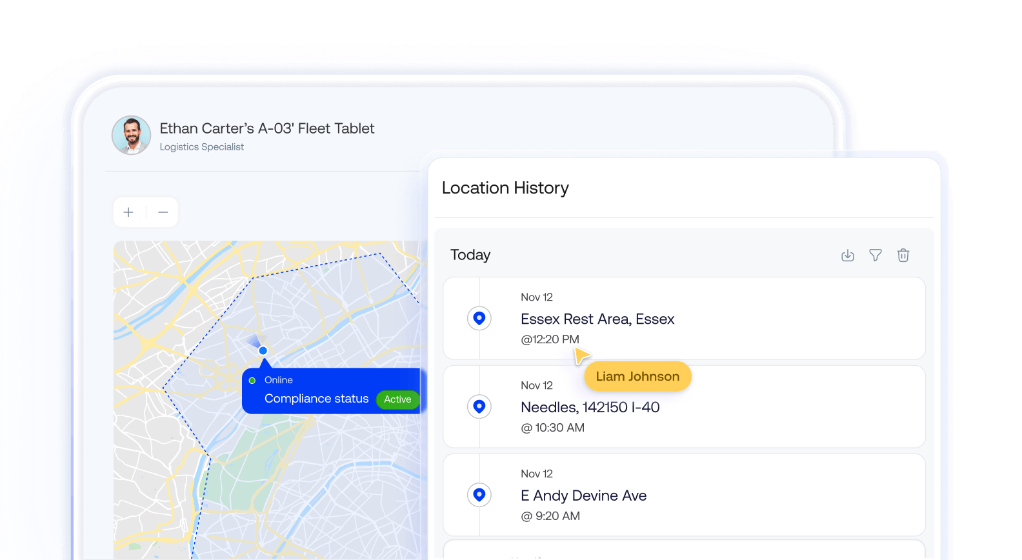The height and width of the screenshot is (560, 1022).
Task: Select the Essex Rest Area location pin
Action: click(479, 318)
